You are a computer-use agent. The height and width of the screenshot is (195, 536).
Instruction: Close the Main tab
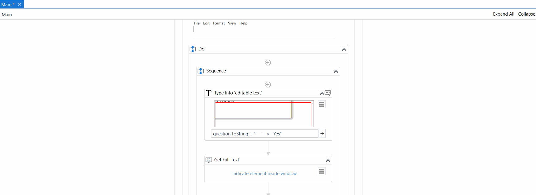[20, 4]
